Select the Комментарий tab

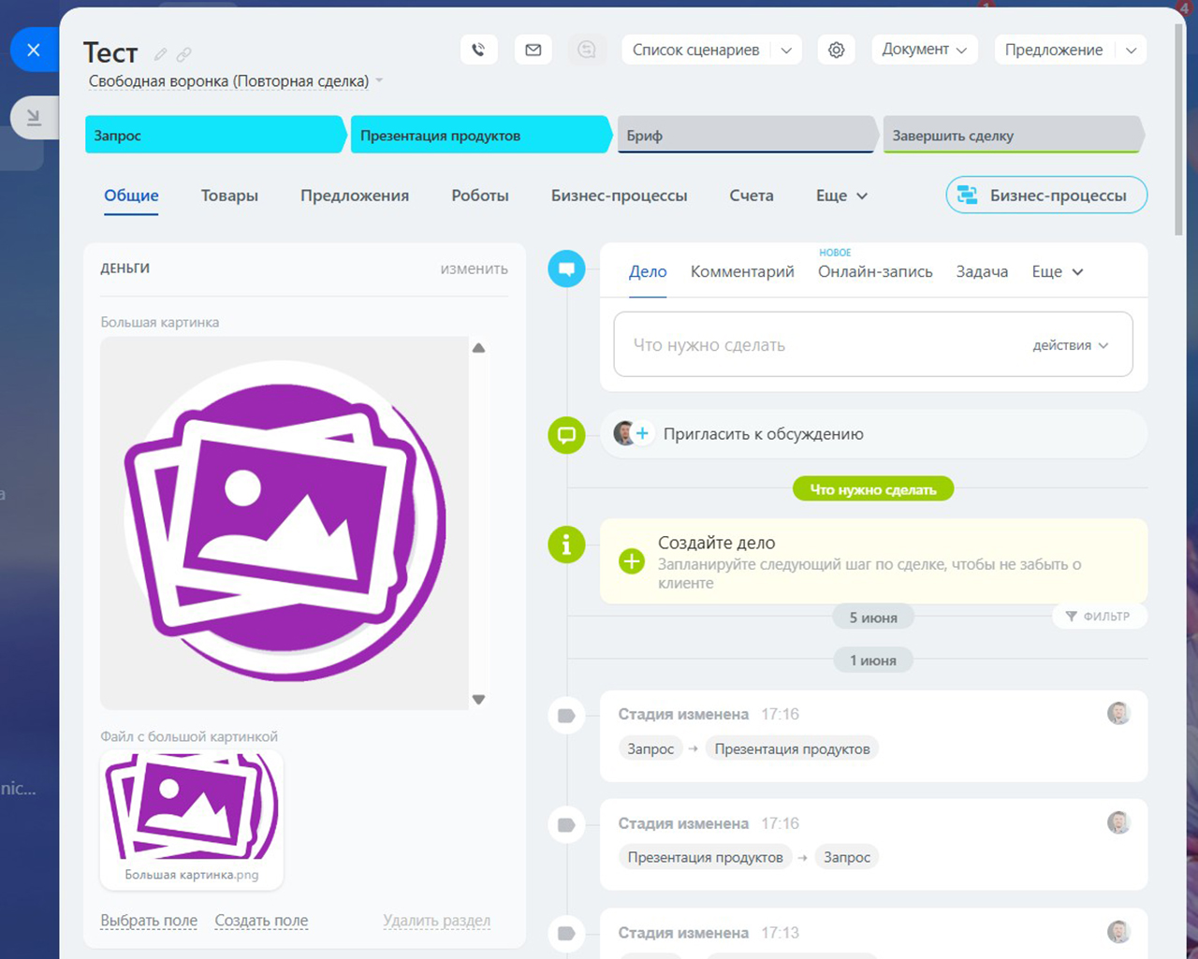click(x=742, y=271)
